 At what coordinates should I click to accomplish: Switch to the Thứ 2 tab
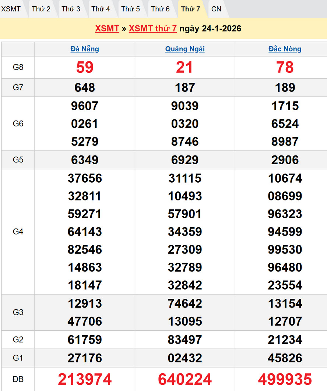41,9
